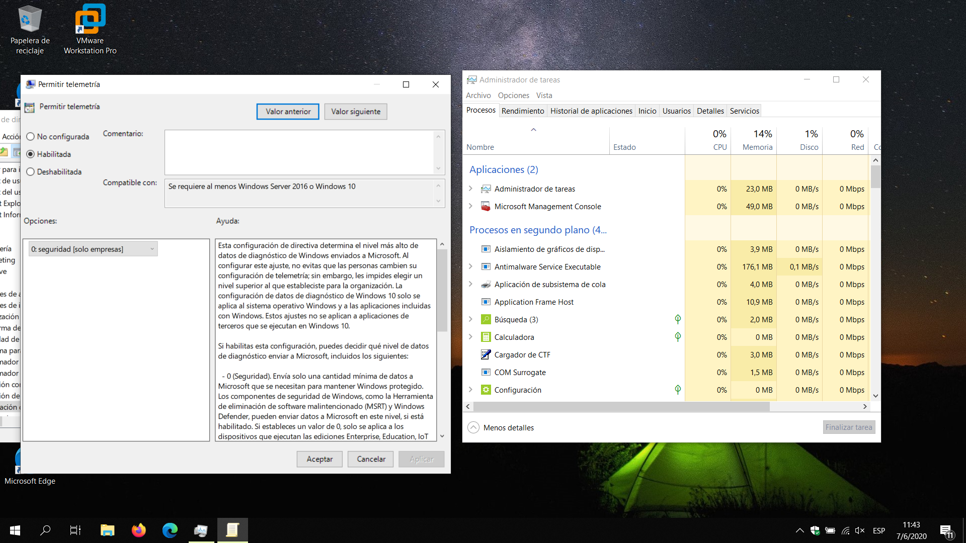This screenshot has height=543, width=966.
Task: Open the telemetry level dropdown
Action: coord(93,249)
